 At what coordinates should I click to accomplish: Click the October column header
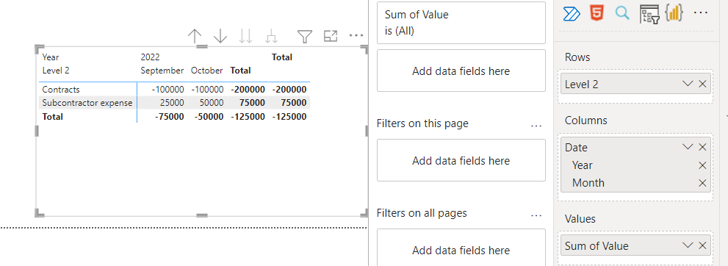point(206,71)
